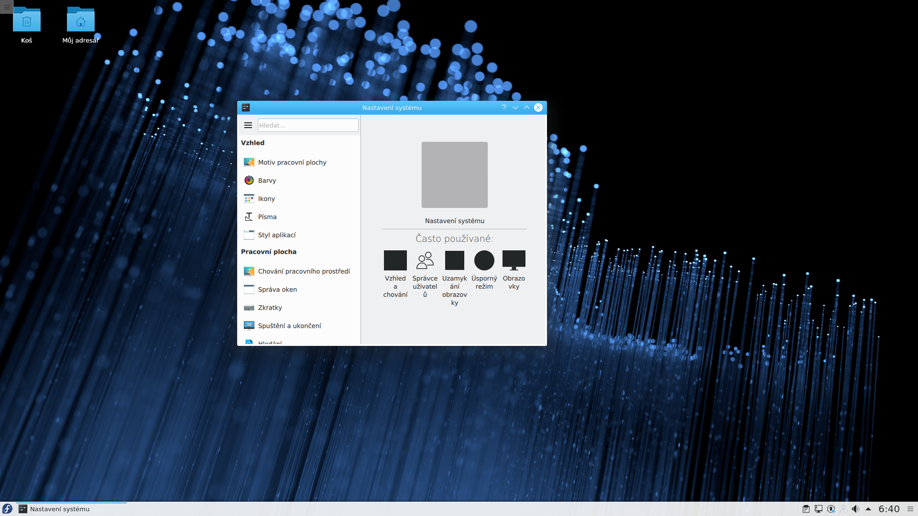Open clipboard icon in system tray
The width and height of the screenshot is (918, 516).
pos(806,509)
